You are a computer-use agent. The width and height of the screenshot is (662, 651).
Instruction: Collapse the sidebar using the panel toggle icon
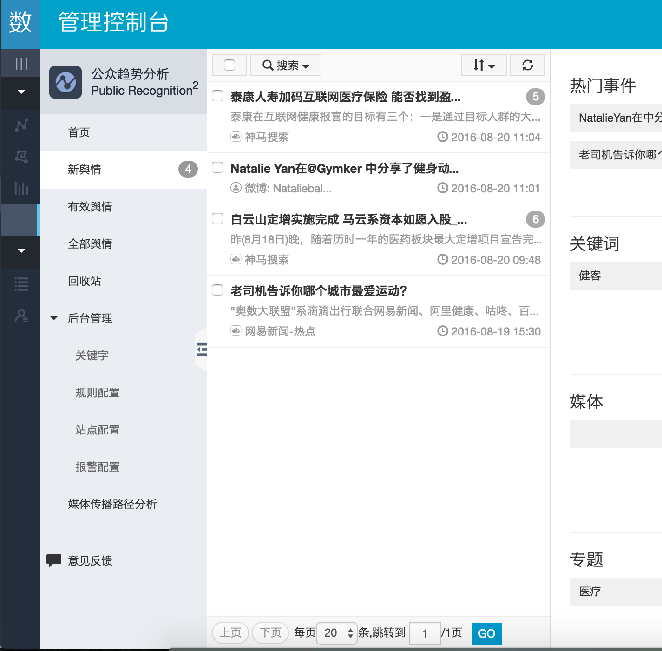[202, 349]
